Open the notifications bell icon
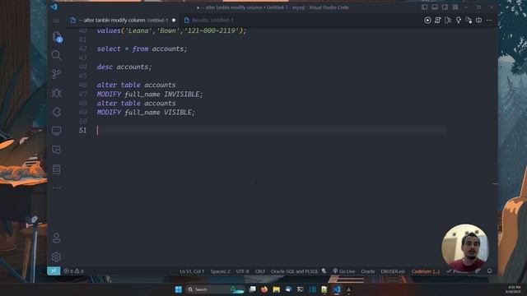The width and height of the screenshot is (527, 296). click(489, 271)
